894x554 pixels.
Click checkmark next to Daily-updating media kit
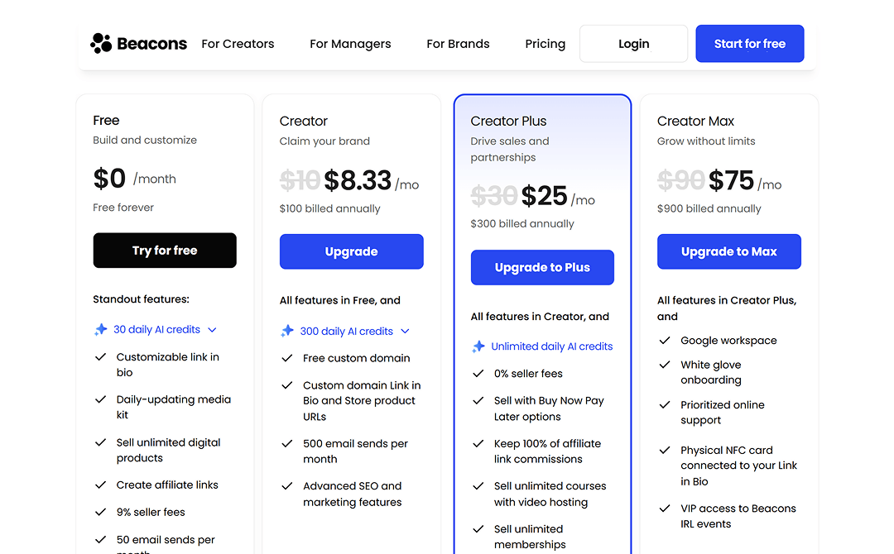click(101, 399)
